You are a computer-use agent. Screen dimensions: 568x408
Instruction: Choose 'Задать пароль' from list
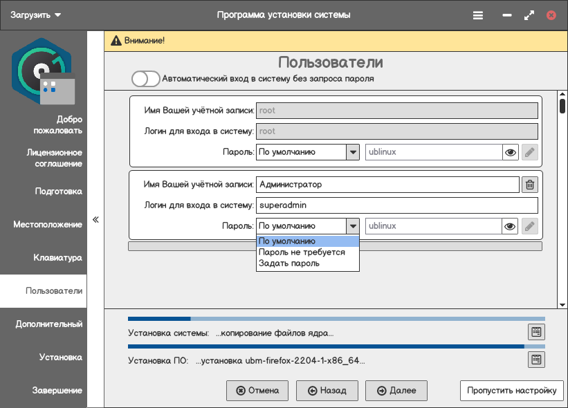tap(289, 263)
